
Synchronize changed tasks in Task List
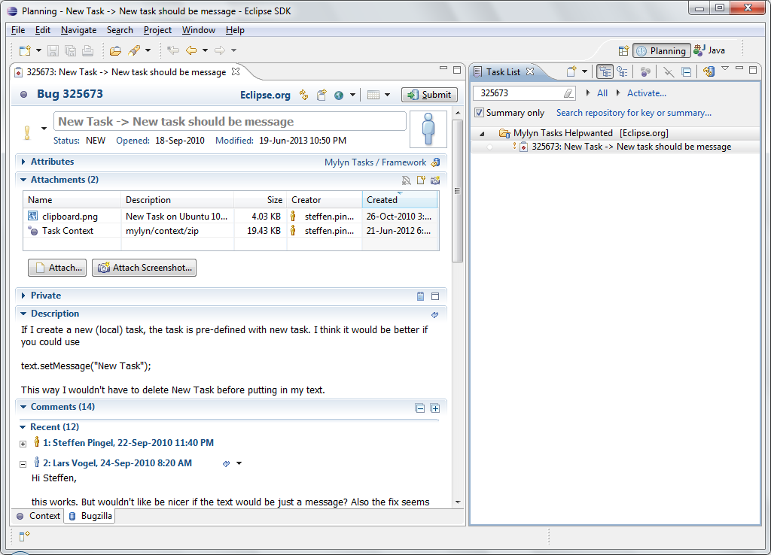[709, 71]
